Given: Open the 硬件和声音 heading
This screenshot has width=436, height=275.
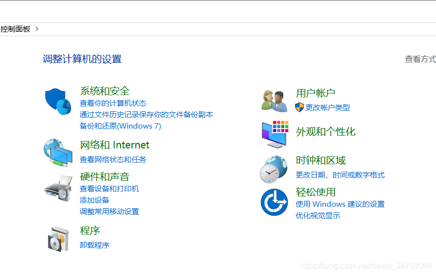Looking at the screenshot, I should [x=105, y=177].
